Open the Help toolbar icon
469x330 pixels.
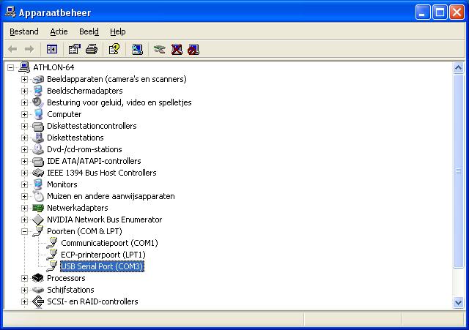point(114,49)
